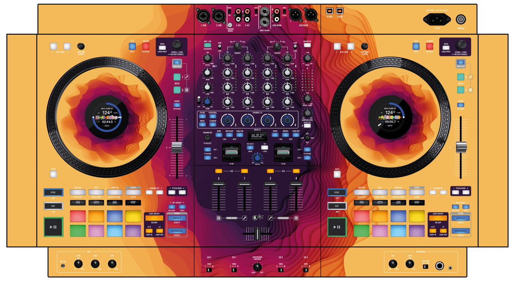This screenshot has width=515, height=281.
Task: Select the RECYCLER main FX button
Action: tap(229, 135)
